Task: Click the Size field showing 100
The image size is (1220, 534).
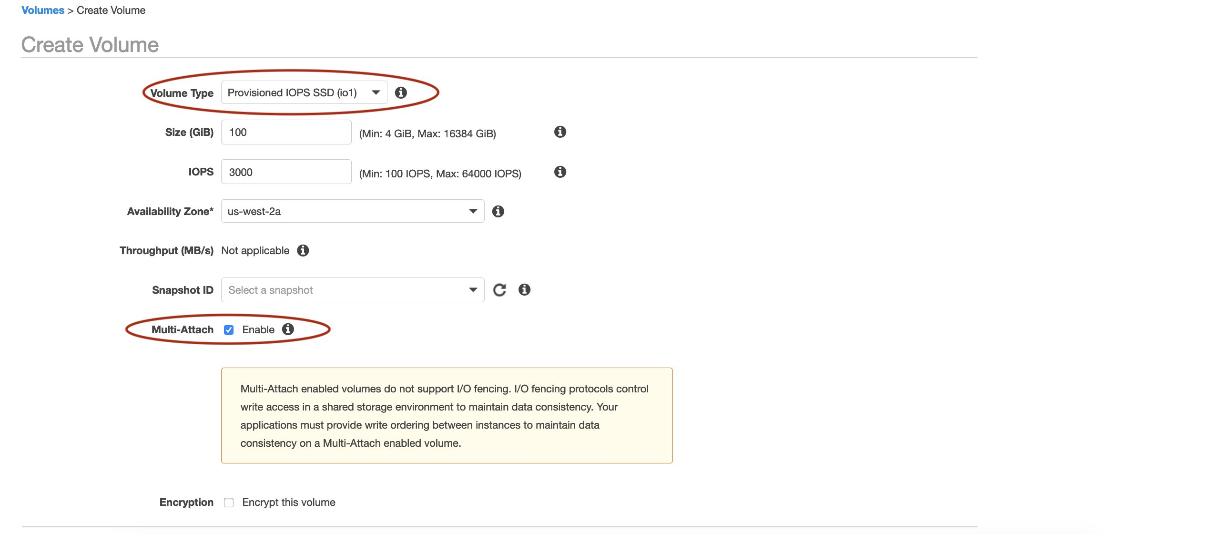Action: pos(286,132)
